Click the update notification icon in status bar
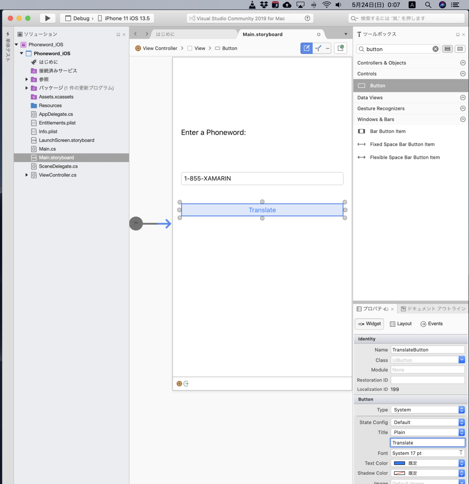The width and height of the screenshot is (469, 484). (307, 18)
